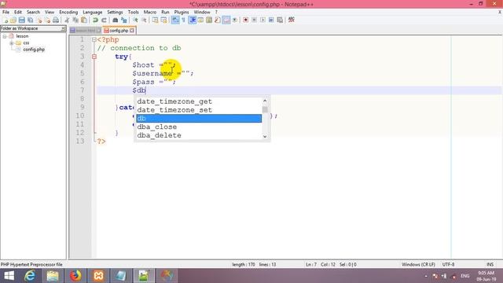Toggle synchronize horizontal scrolling
The width and height of the screenshot is (503, 283).
164,20
